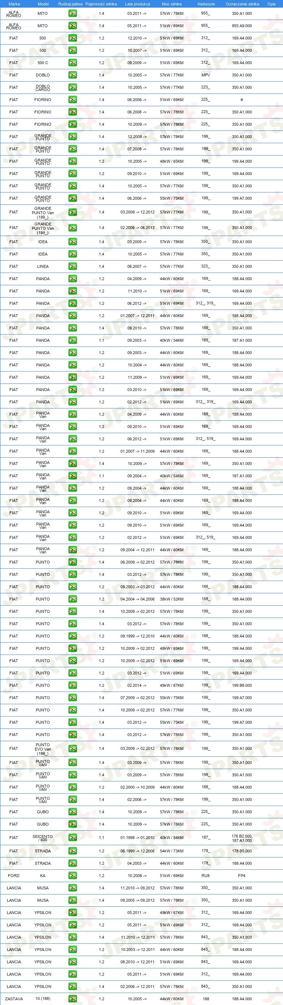Click the # engine code cell
The height and width of the screenshot is (1005, 283).
click(242, 100)
